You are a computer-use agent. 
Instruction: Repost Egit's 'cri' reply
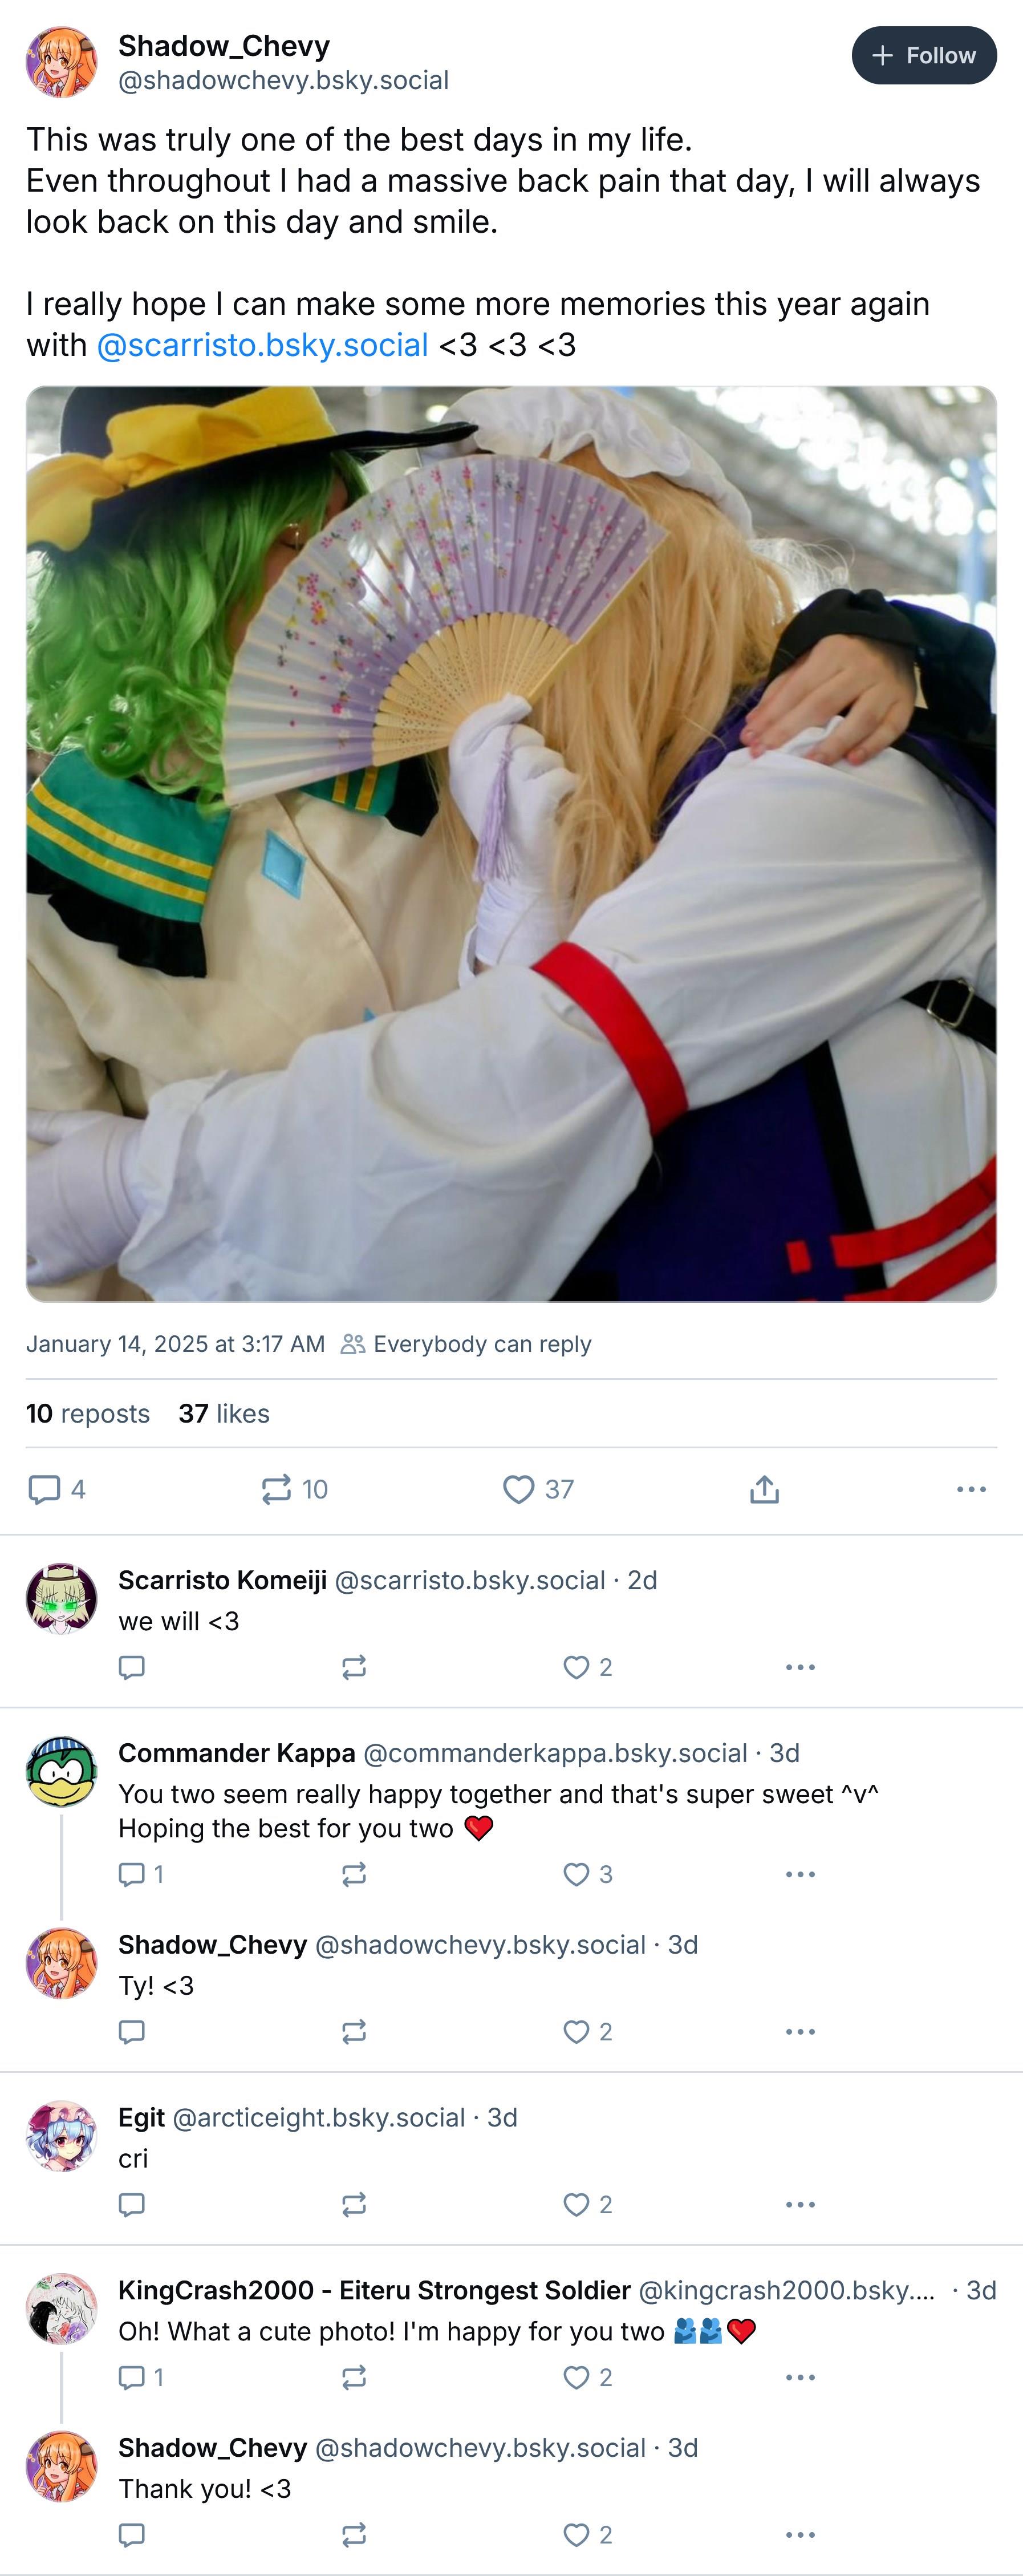[354, 2204]
